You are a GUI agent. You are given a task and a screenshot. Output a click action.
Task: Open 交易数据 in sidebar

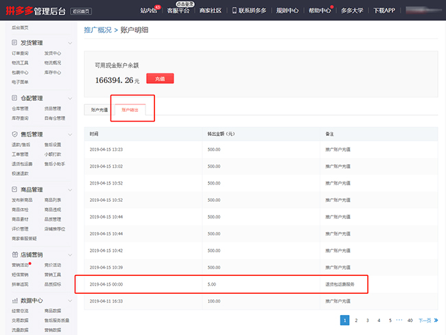[x=20, y=321]
